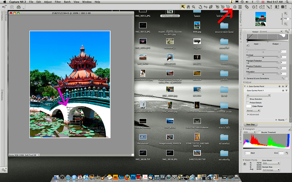Expand Camera & Lens Corrections section
Screen dimensions: 292x182
[x=245, y=78]
